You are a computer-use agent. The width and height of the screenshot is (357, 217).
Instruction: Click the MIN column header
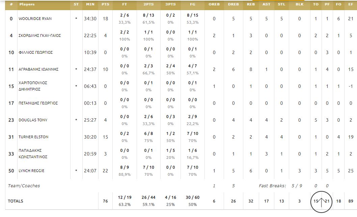click(90, 4)
